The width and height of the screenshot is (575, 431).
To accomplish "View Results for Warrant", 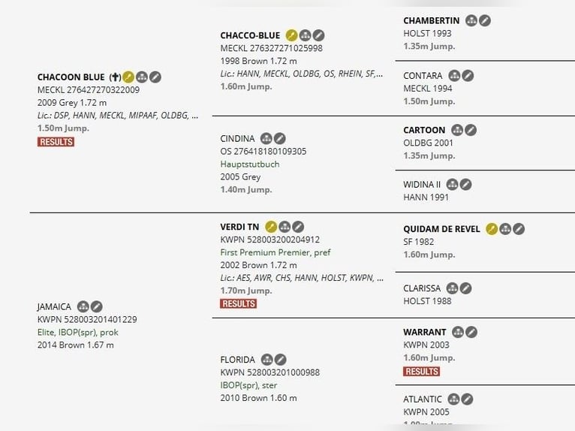I will tap(421, 372).
